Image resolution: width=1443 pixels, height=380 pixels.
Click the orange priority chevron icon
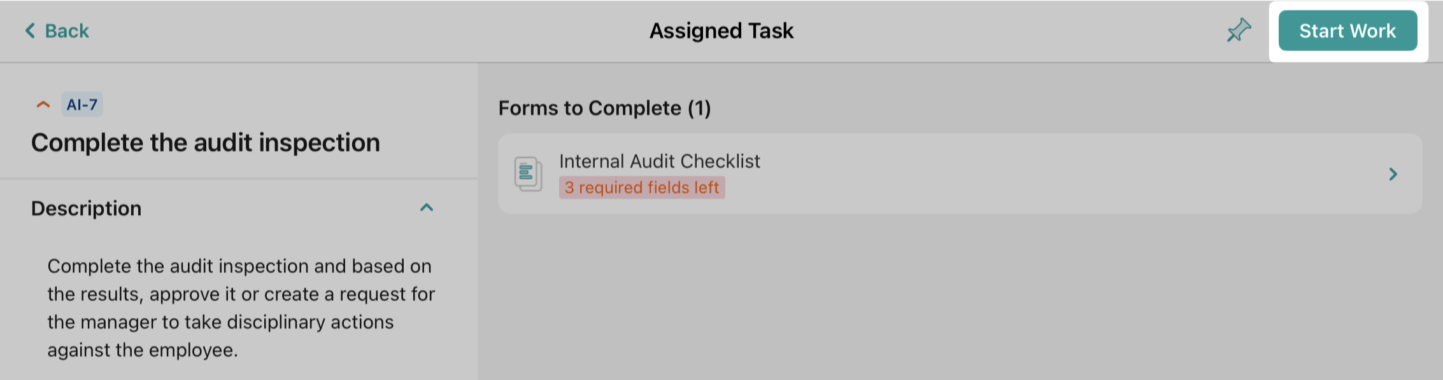click(x=43, y=105)
